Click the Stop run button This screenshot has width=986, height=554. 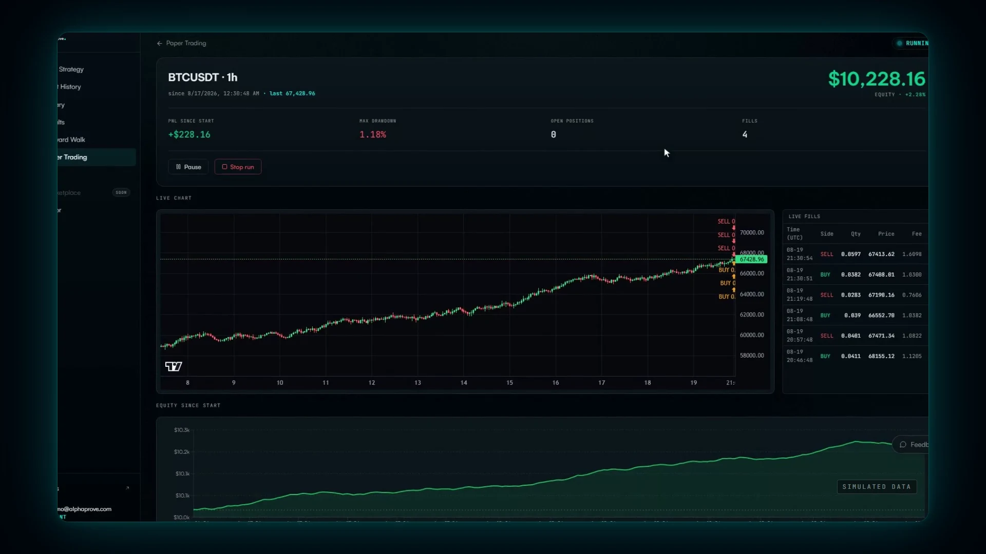238,167
